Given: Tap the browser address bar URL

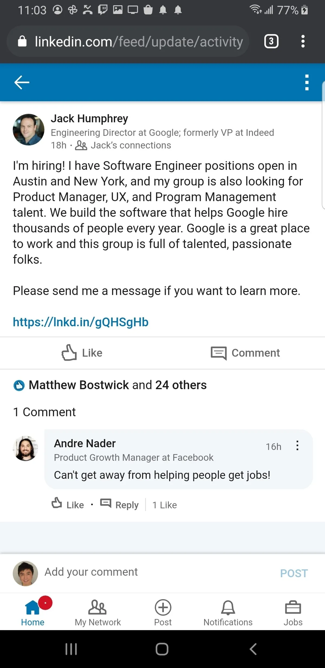Looking at the screenshot, I should pyautogui.click(x=139, y=41).
